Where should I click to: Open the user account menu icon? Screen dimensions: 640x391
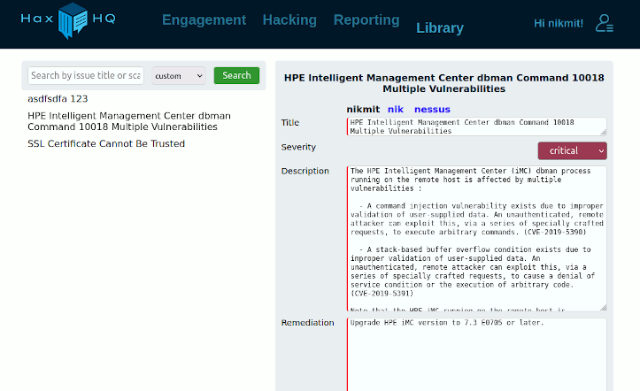(604, 23)
